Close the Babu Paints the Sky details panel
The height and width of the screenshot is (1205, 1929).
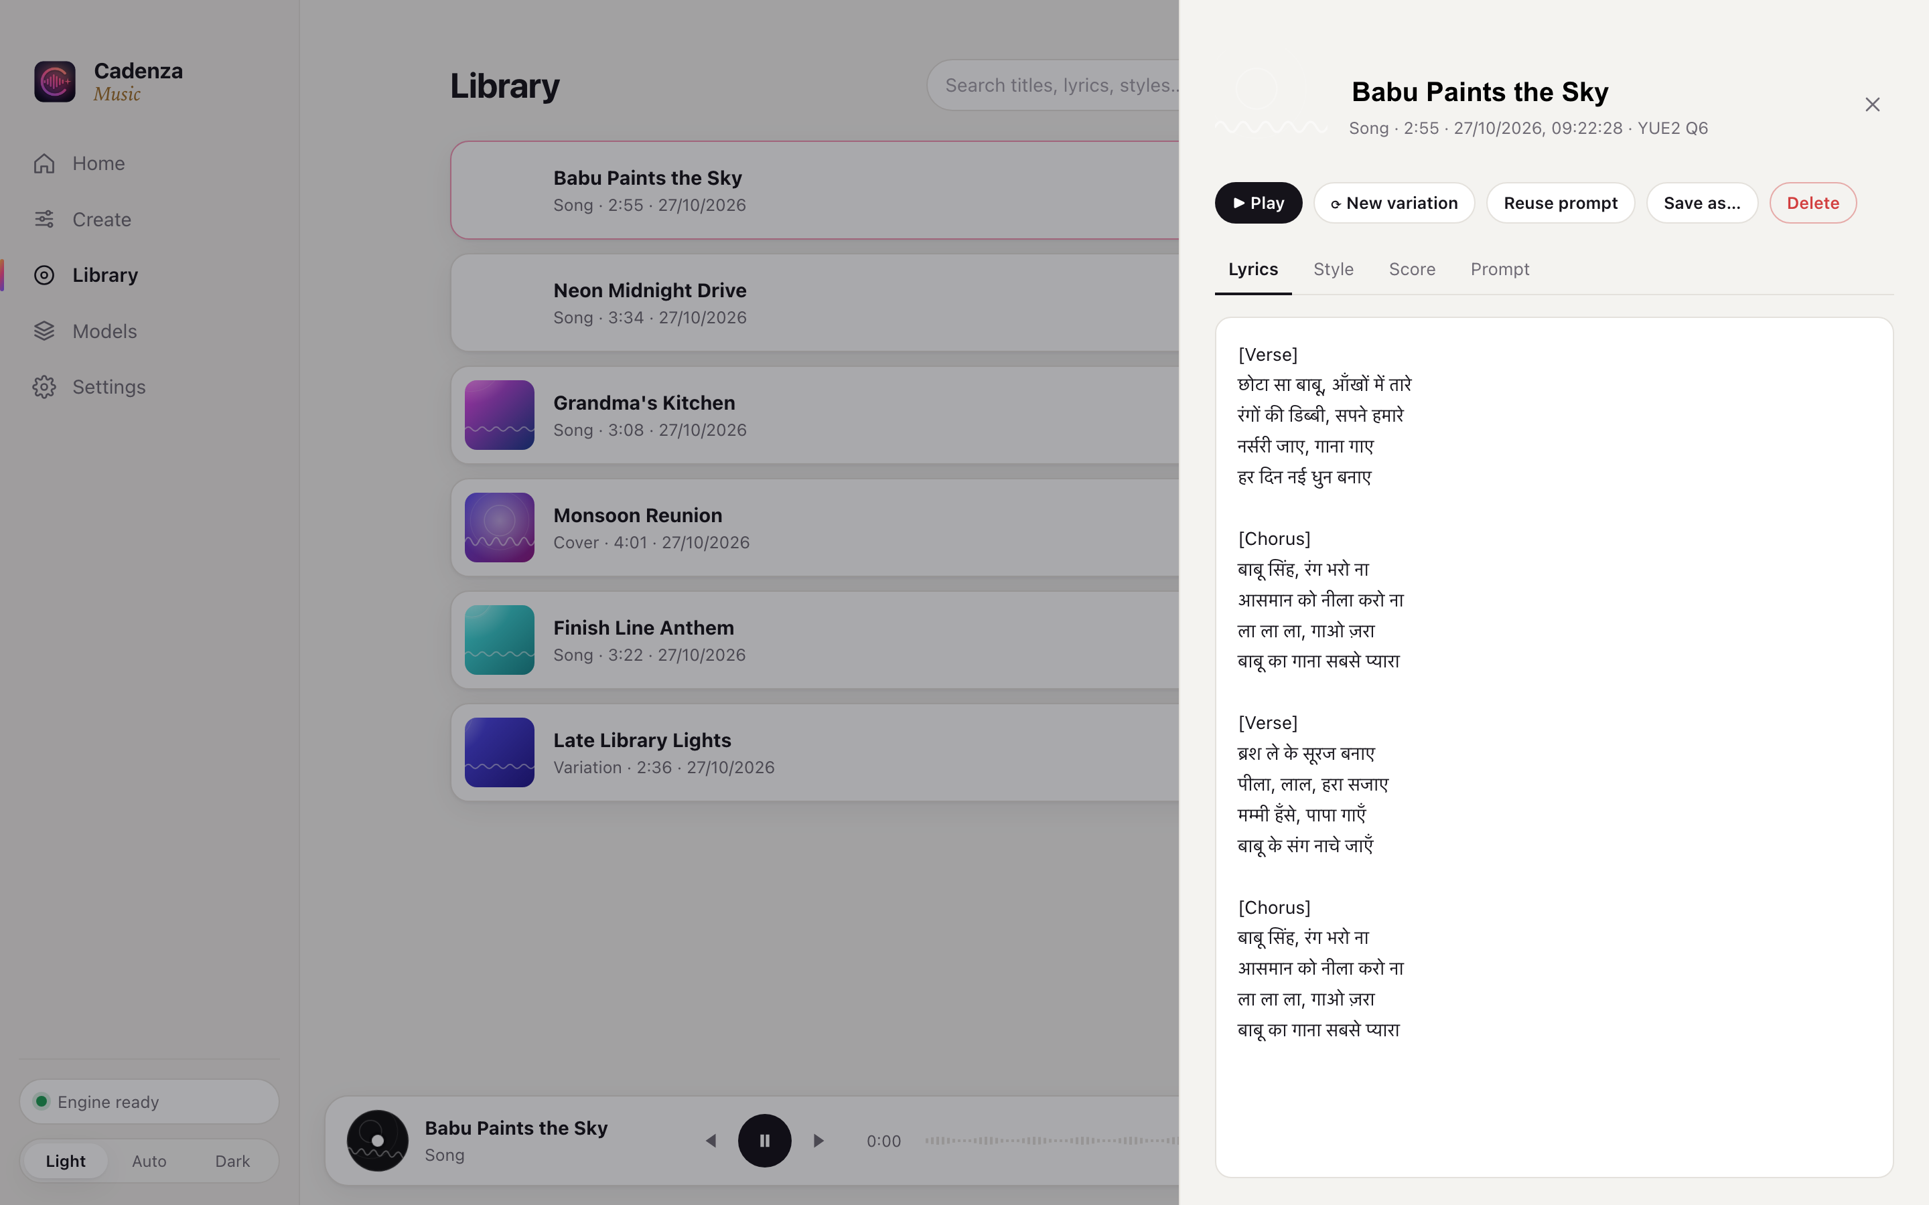coord(1873,104)
